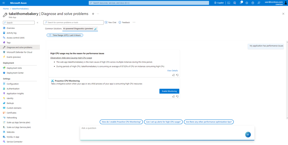Open the user@contoso.com account menu

276,3
